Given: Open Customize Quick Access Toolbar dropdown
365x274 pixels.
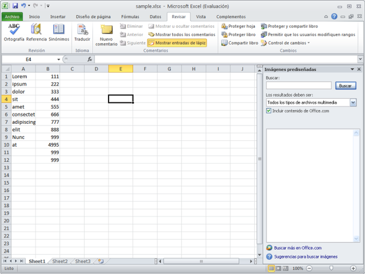Looking at the screenshot, I should (48, 6).
